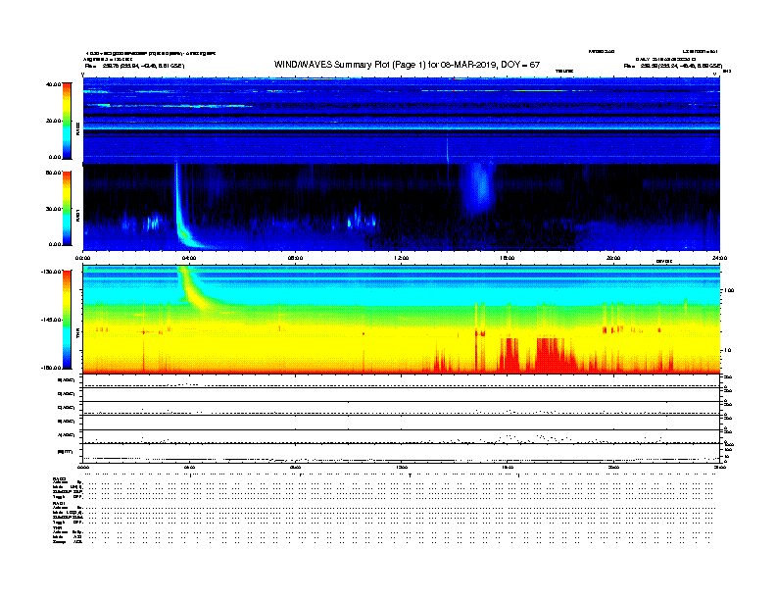Click the 12:00 tick label under RAD1 panel
This screenshot has width=776, height=600.
[x=402, y=258]
